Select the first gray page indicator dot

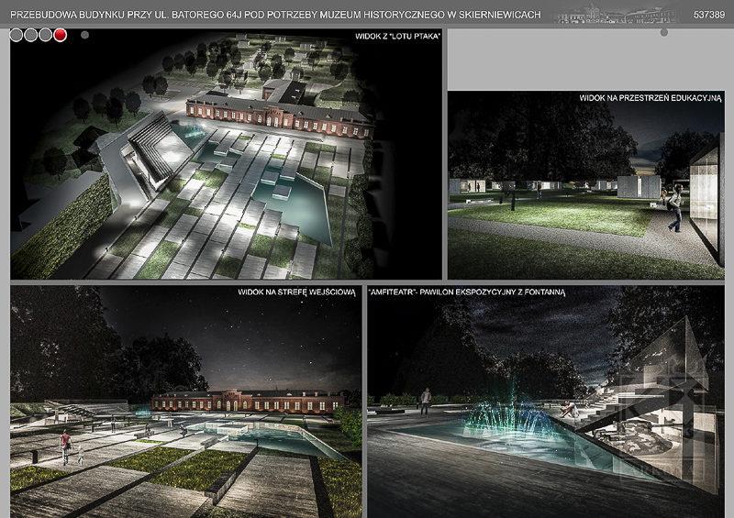pos(17,35)
